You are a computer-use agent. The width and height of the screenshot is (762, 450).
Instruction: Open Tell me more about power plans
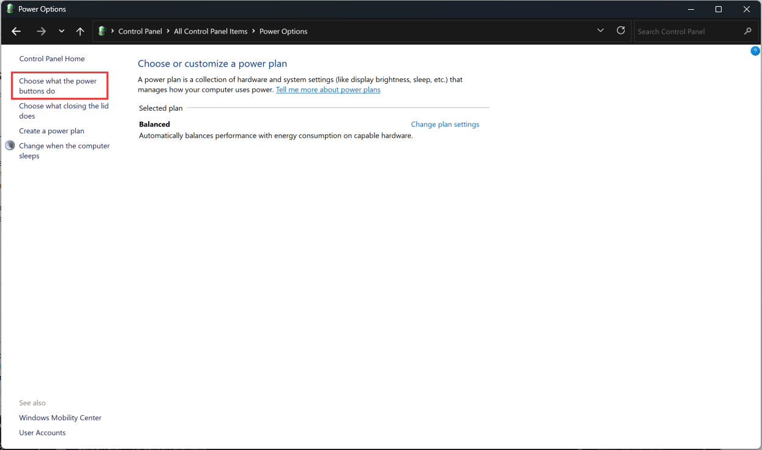pos(328,89)
